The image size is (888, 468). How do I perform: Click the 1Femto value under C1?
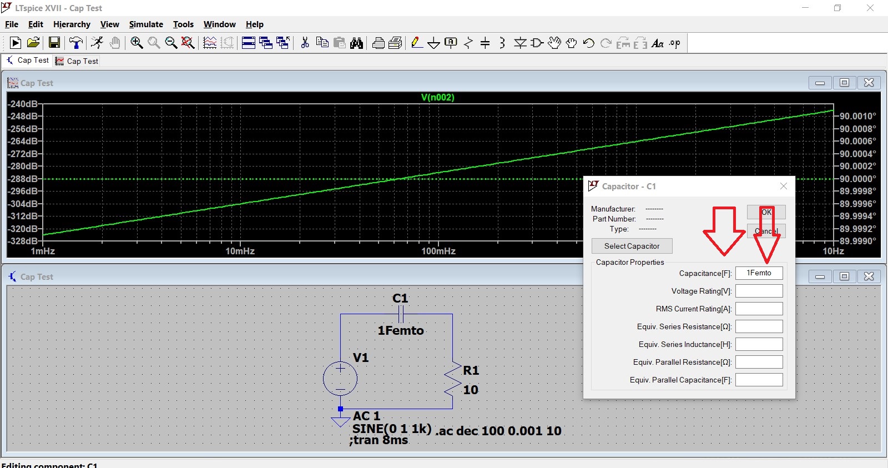(x=401, y=330)
